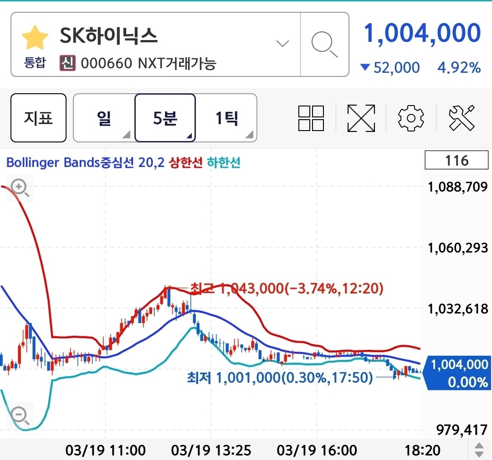The width and height of the screenshot is (492, 460).
Task: Click the 18:20 time axis label
Action: tap(423, 450)
